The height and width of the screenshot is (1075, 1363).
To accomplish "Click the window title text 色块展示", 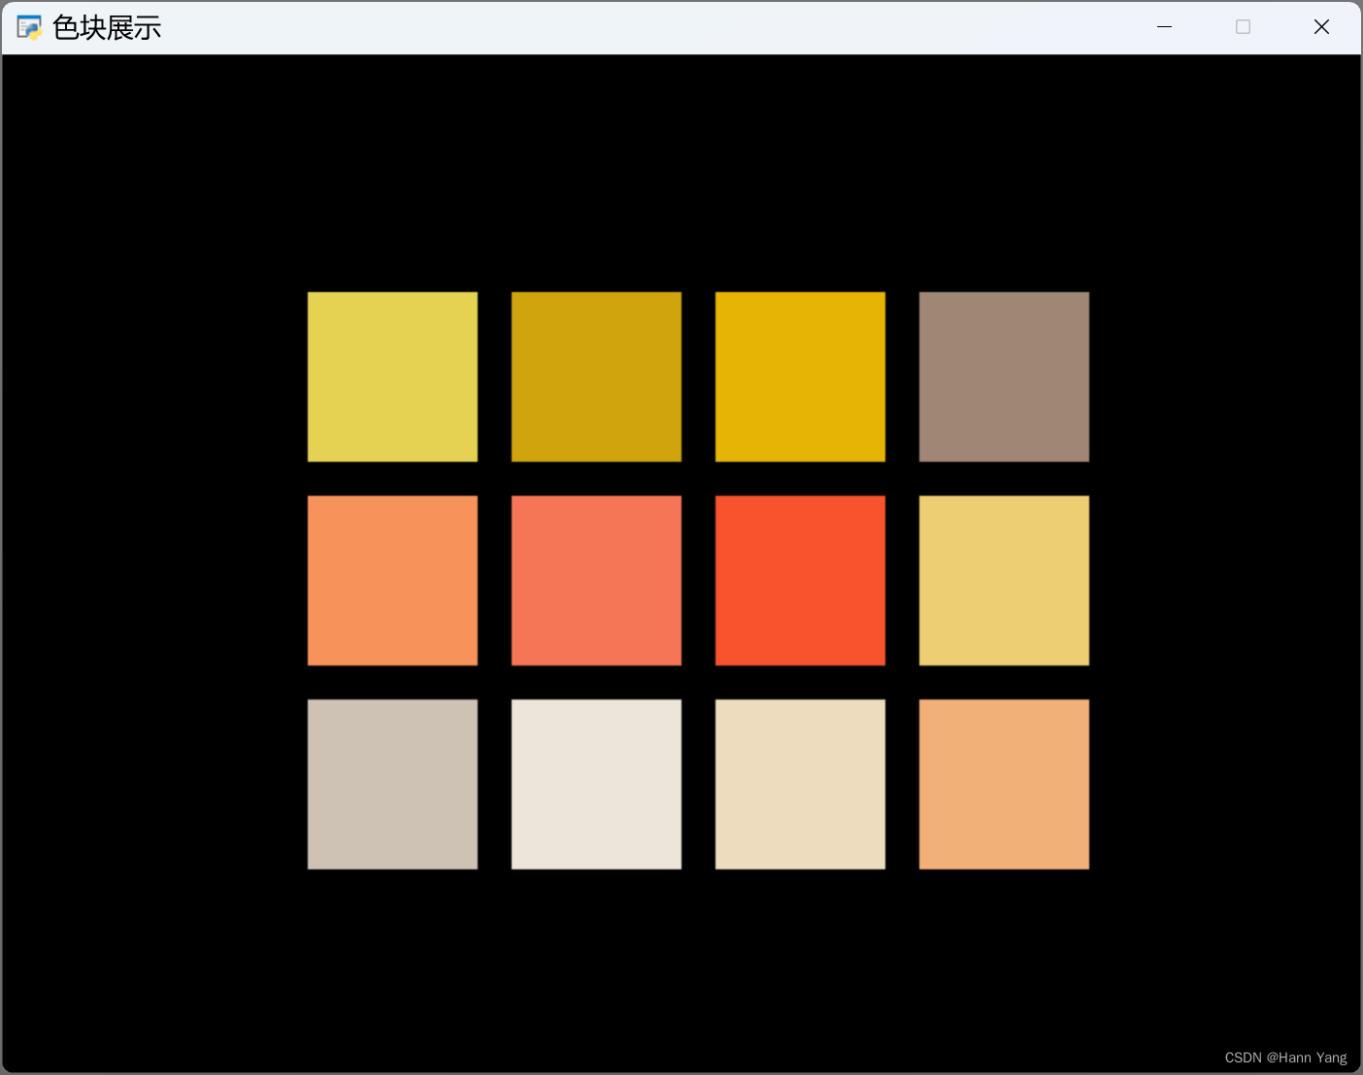I will coord(107,26).
